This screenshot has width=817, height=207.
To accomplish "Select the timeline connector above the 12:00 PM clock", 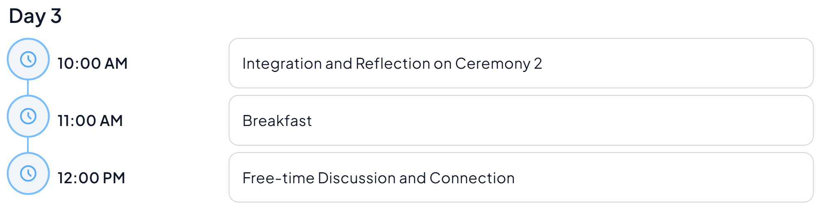I will [28, 145].
